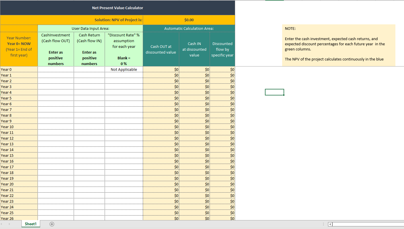This screenshot has height=229, width=404.
Task: Click the Year 0 Cash Investment input cell
Action: pyautogui.click(x=56, y=69)
